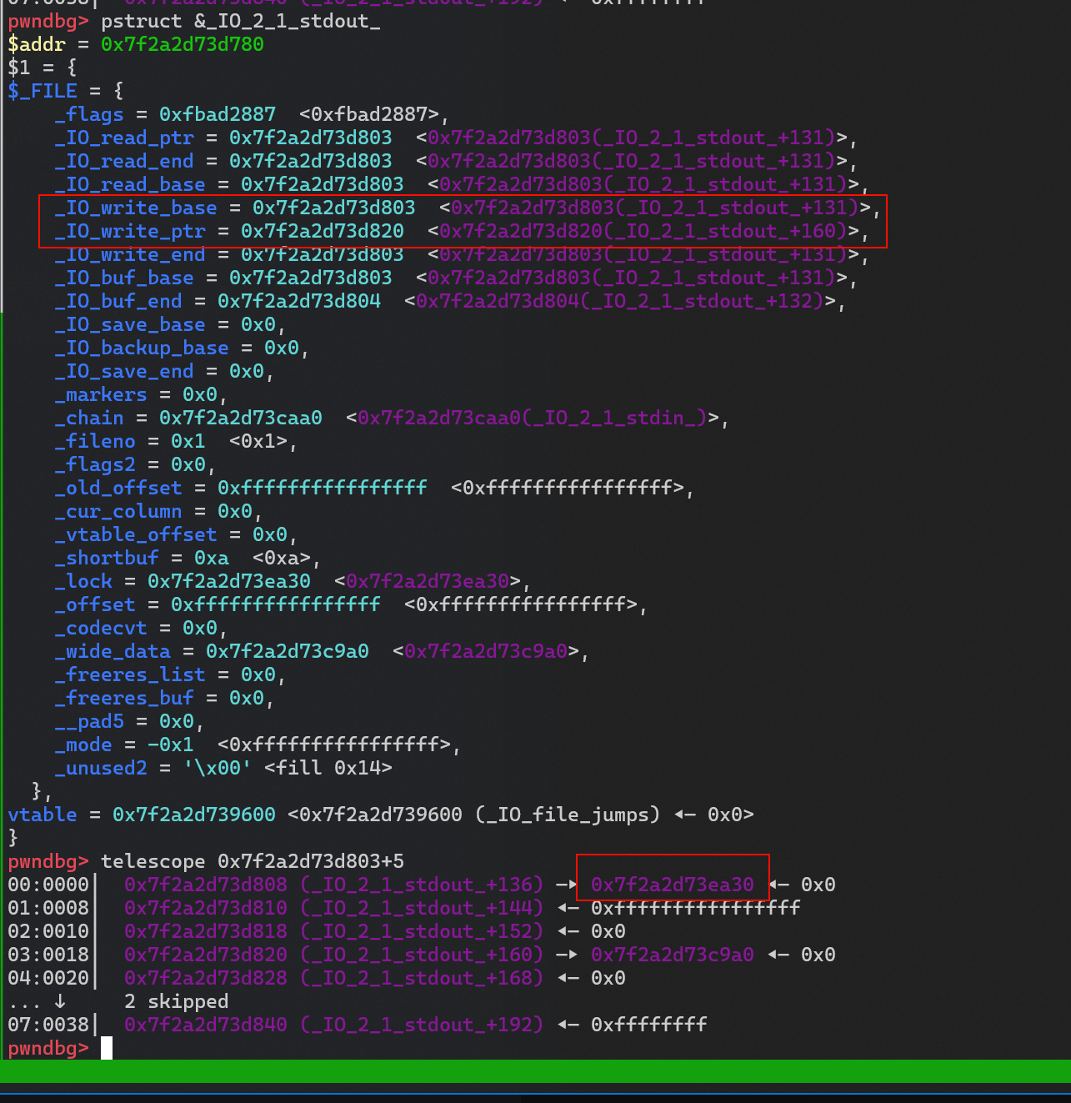Click the _old_offset field name
The width and height of the screenshot is (1071, 1103).
click(x=118, y=488)
